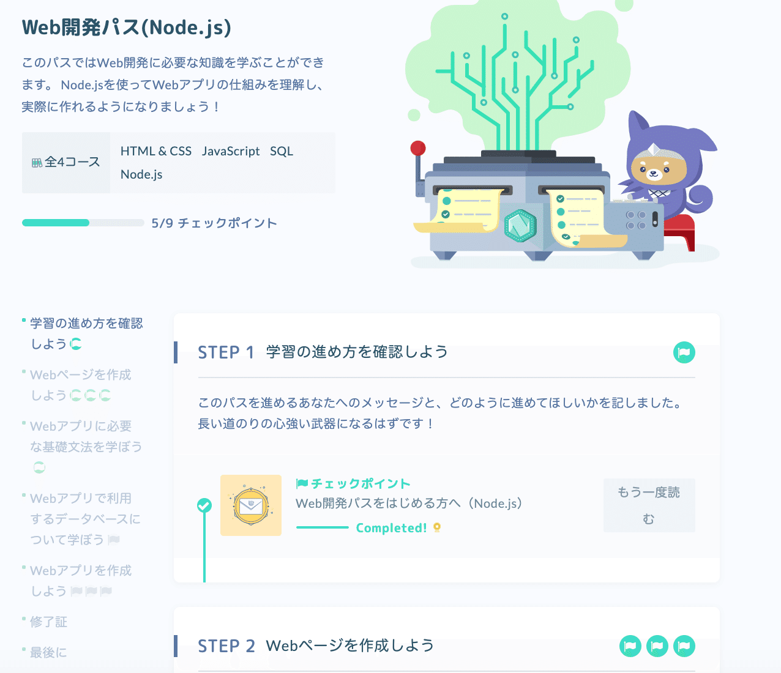Go to 学習の進め方を確認しよう in sidebar
The height and width of the screenshot is (673, 781).
coord(86,333)
